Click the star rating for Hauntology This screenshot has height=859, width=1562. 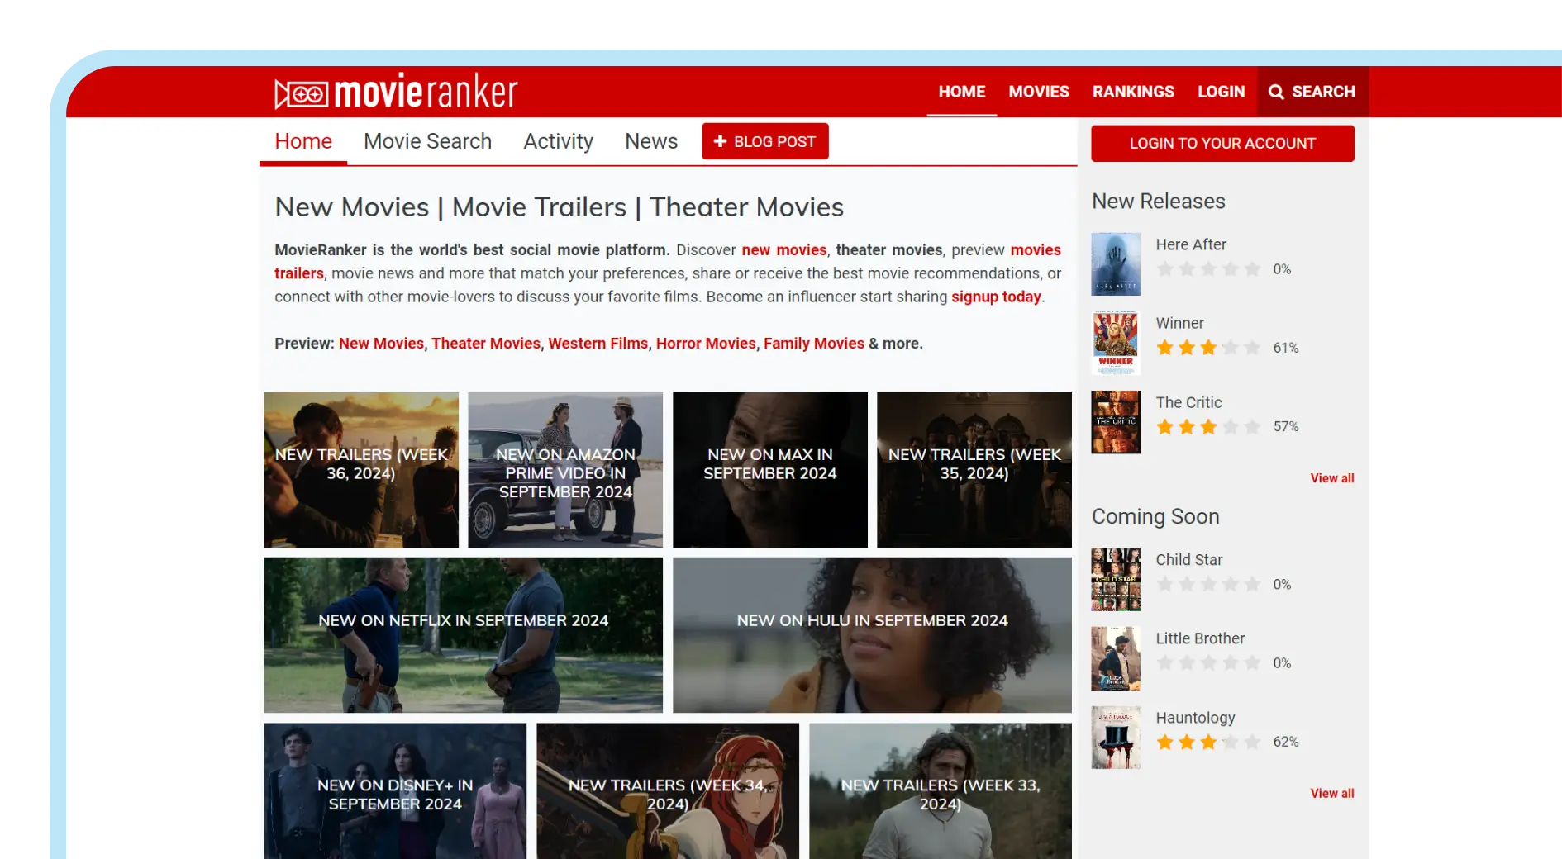(x=1208, y=743)
